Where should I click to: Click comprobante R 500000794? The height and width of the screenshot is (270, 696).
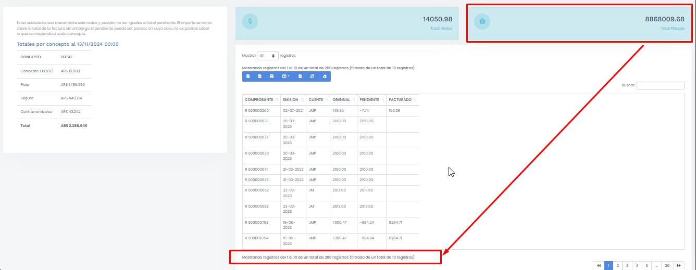pyautogui.click(x=256, y=238)
